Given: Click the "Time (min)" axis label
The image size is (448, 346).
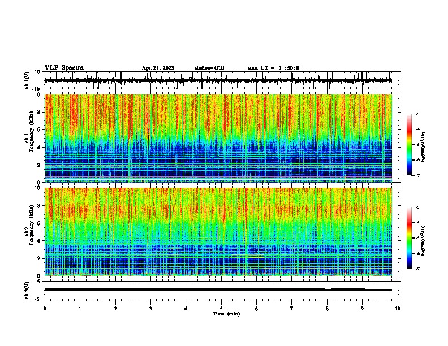Looking at the screenshot, I should tap(226, 314).
